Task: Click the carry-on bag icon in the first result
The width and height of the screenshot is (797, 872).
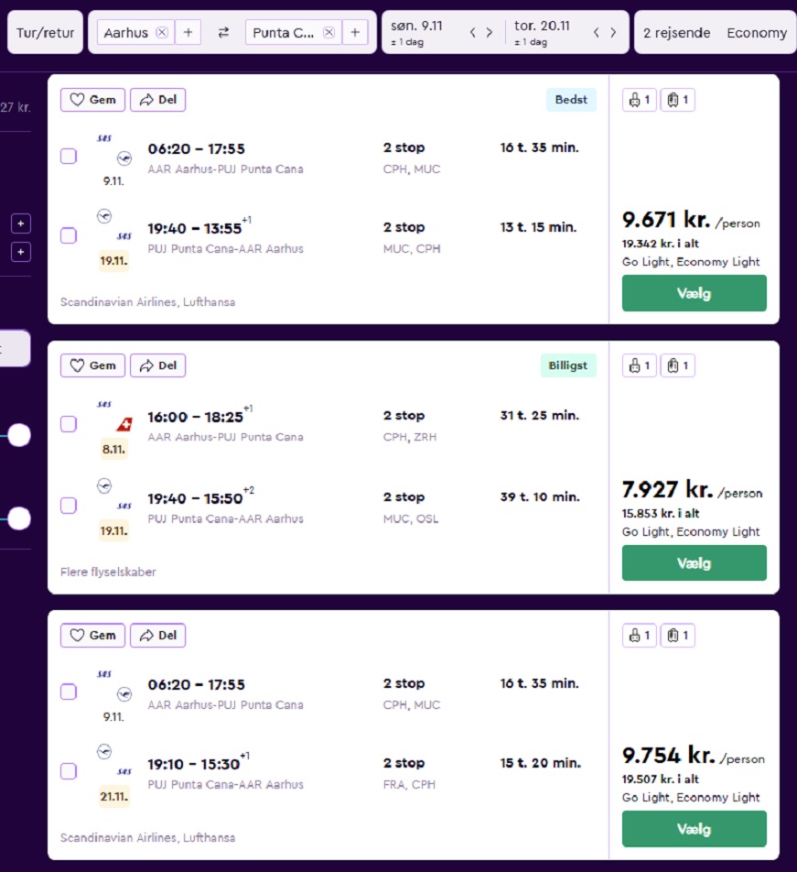Action: coord(640,100)
